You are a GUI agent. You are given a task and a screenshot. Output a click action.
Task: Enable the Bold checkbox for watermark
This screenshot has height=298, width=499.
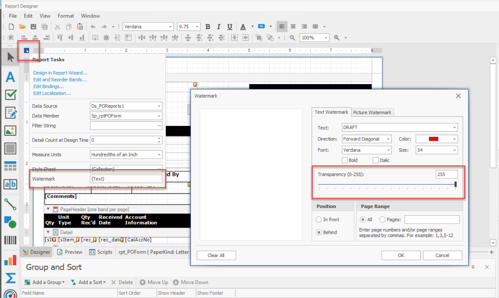(x=345, y=160)
